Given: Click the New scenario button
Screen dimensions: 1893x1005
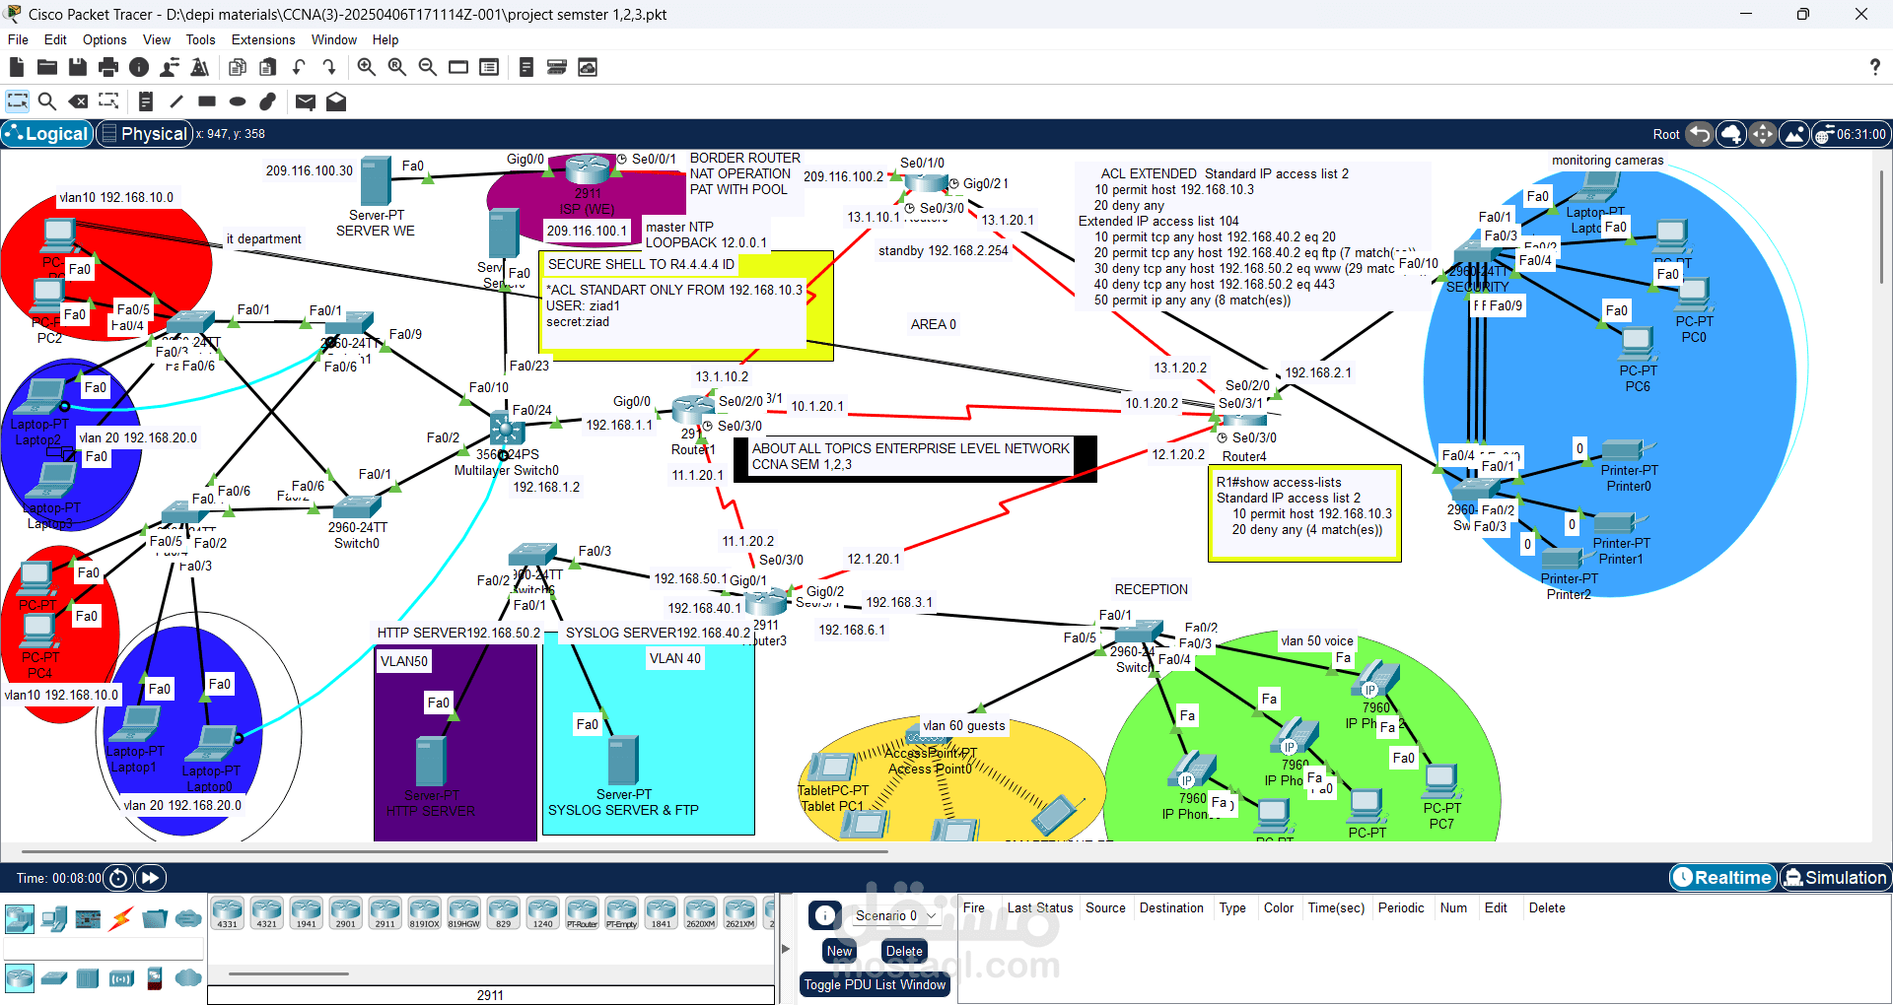Looking at the screenshot, I should click(x=838, y=951).
